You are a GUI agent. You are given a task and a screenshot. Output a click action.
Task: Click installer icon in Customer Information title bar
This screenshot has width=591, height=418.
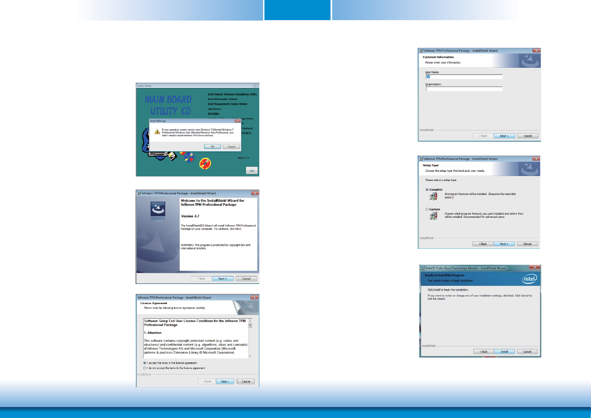coord(421,51)
